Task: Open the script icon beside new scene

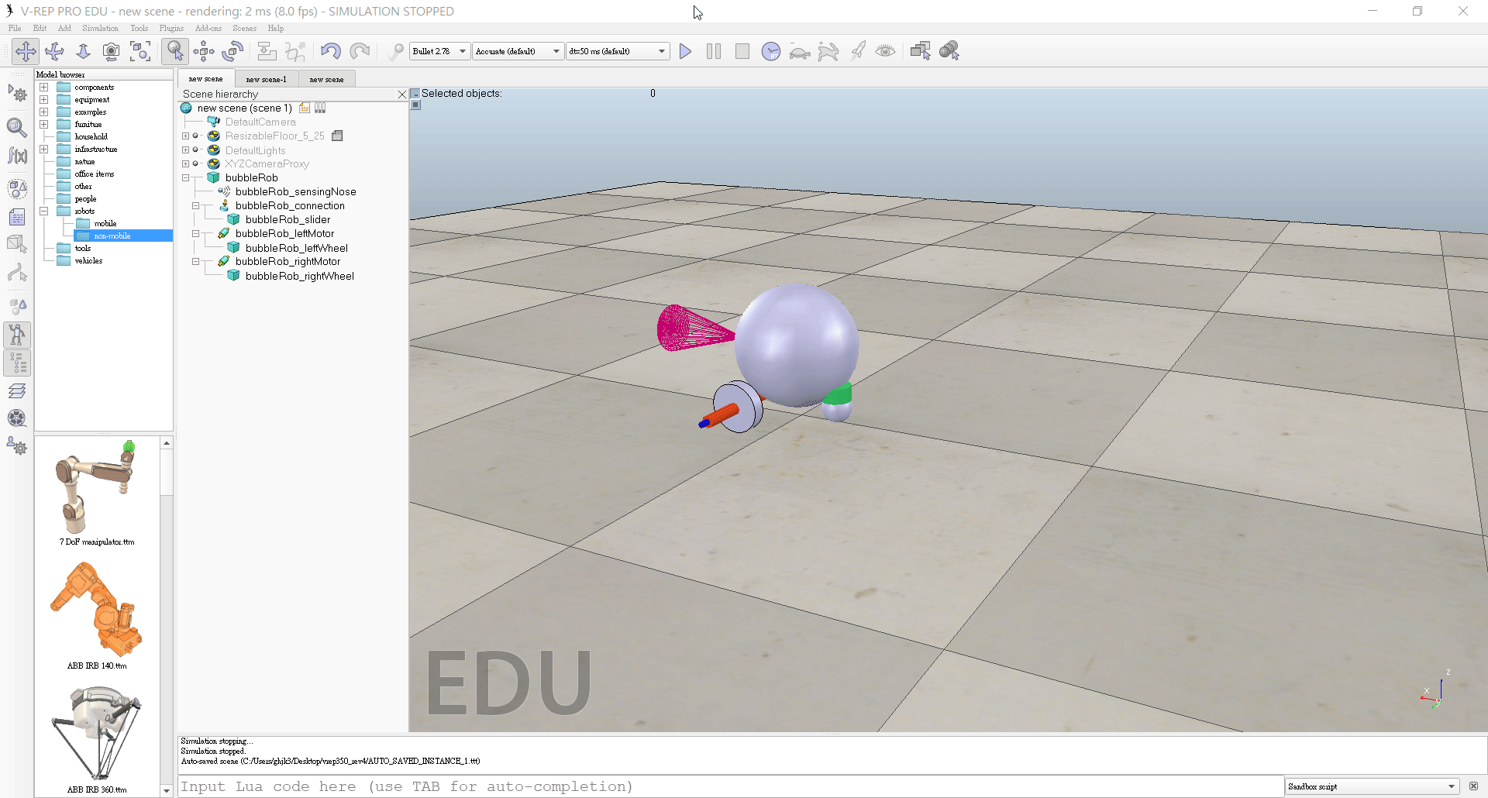Action: tap(305, 108)
